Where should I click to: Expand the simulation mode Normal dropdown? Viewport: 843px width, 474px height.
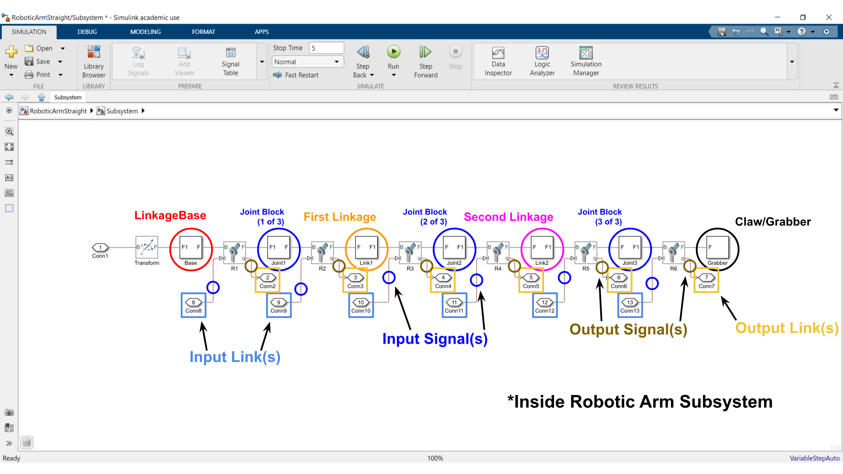337,62
